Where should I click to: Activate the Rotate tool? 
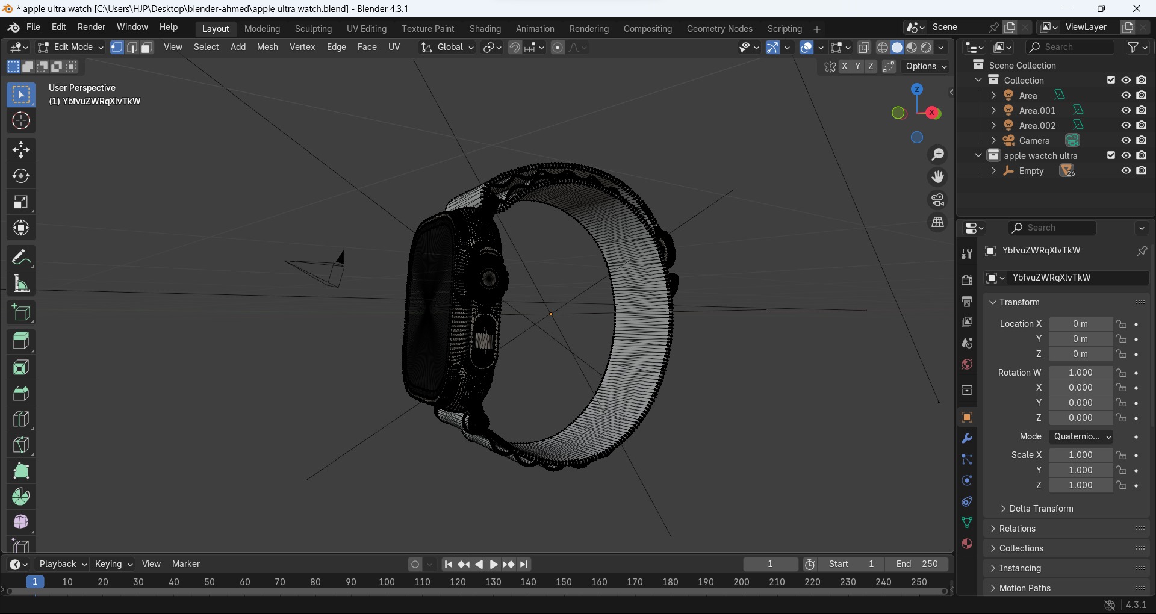click(x=21, y=176)
